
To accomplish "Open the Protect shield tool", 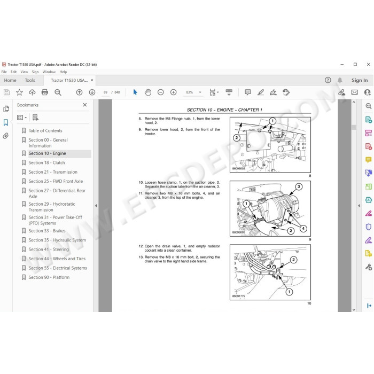I will click(369, 227).
